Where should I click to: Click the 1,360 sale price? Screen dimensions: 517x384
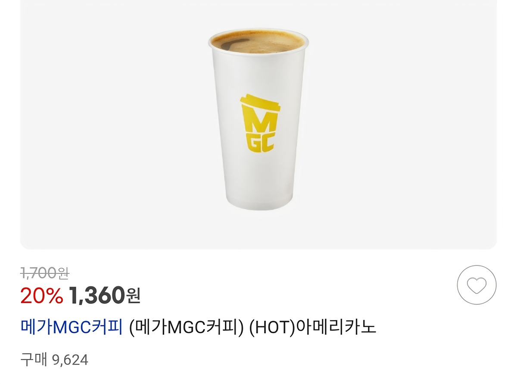click(97, 296)
